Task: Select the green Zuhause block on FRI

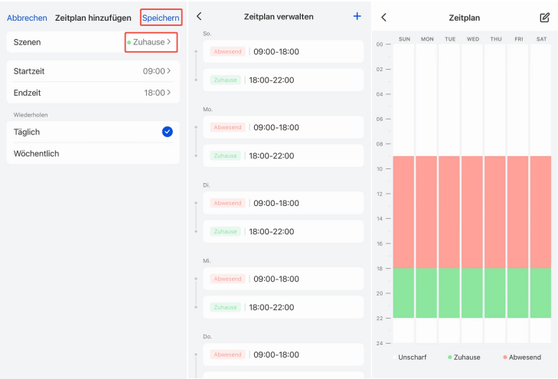Action: click(x=517, y=293)
